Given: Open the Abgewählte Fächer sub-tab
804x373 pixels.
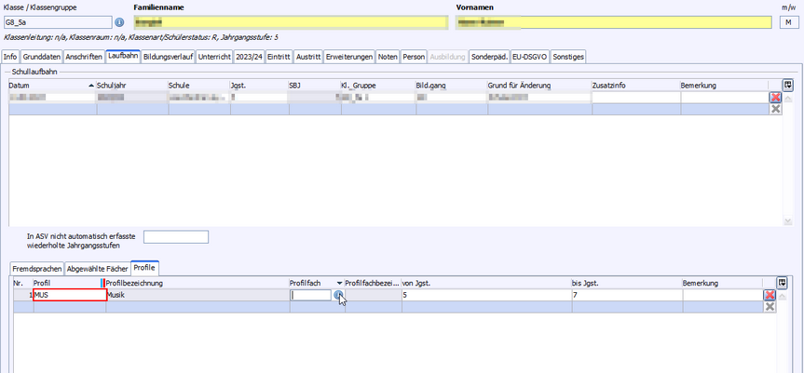Looking at the screenshot, I should point(97,268).
